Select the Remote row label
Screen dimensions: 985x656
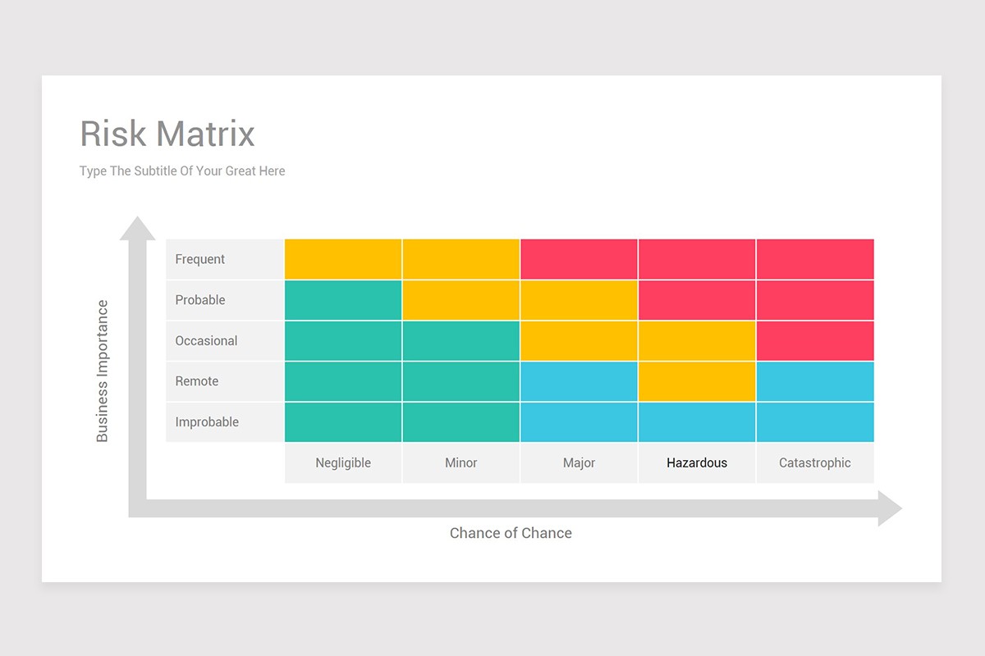coord(196,381)
